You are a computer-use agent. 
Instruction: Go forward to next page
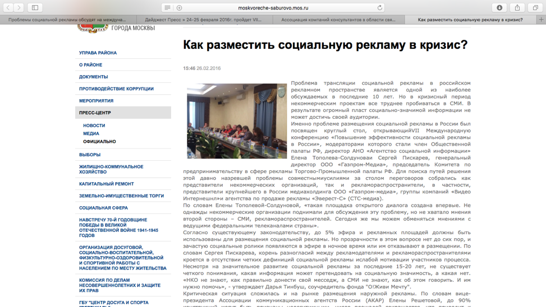point(19,8)
